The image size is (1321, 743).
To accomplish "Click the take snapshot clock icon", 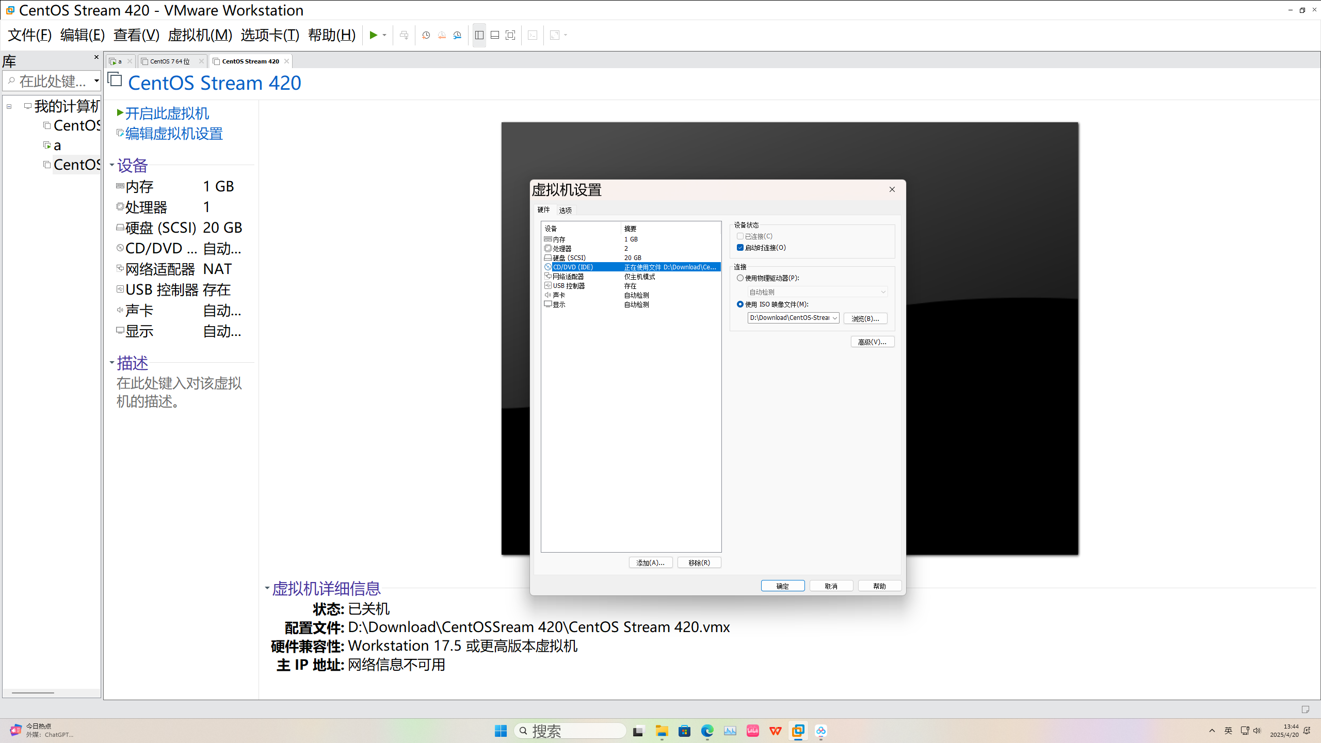I will pyautogui.click(x=426, y=35).
